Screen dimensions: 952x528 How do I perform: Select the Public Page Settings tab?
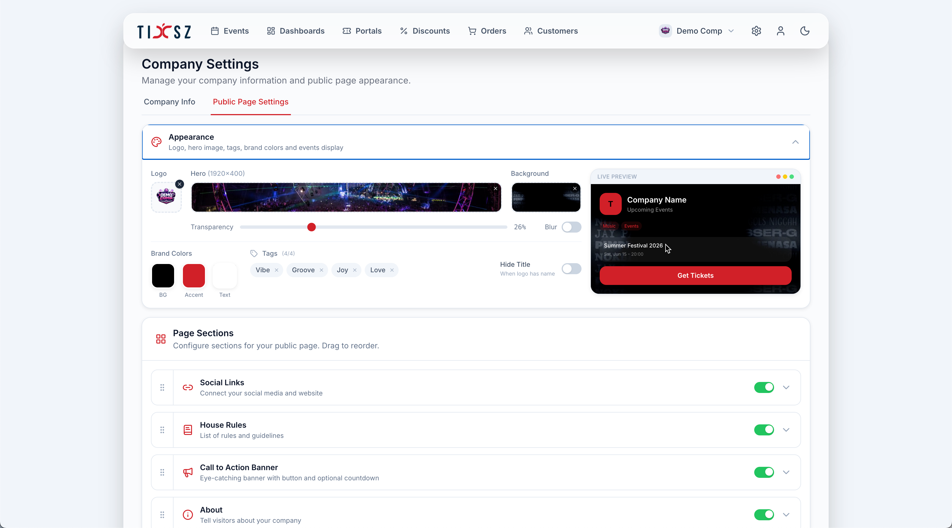click(250, 102)
